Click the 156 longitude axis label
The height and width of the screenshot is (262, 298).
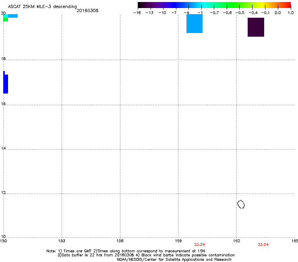point(120,241)
